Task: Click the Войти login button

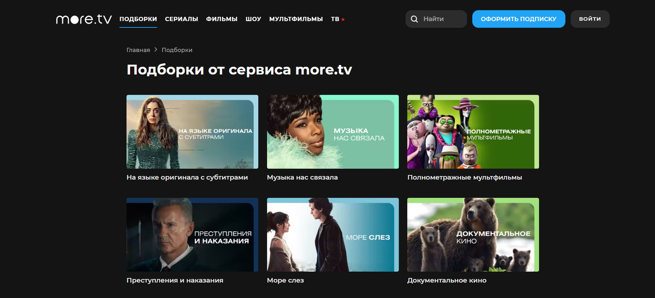Action: (590, 19)
